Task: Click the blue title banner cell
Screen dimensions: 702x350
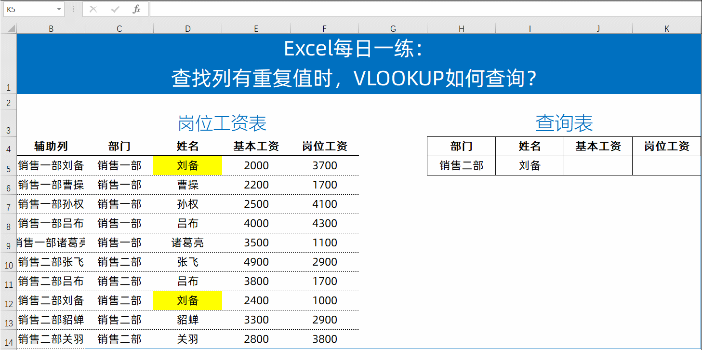Action: coord(359,64)
